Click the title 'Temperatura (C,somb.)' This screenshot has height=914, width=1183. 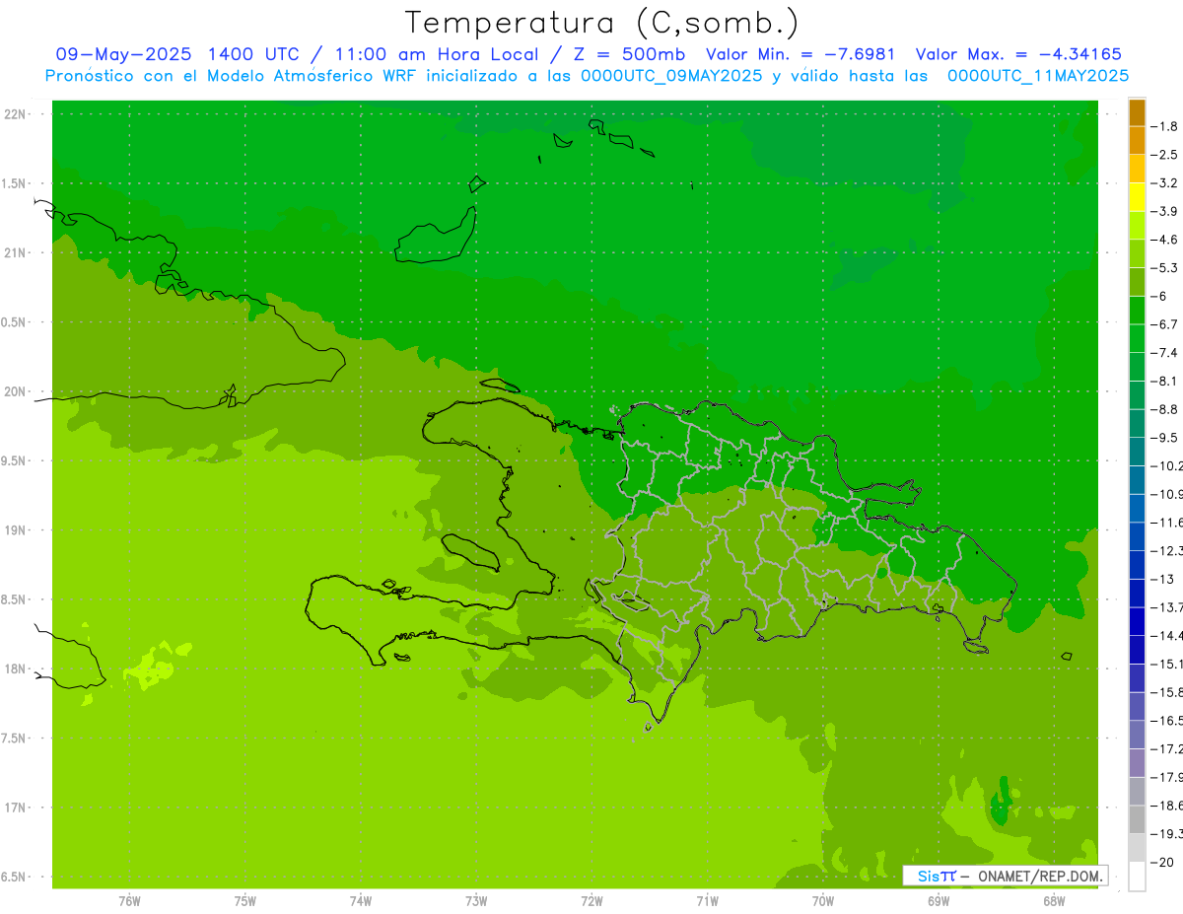coord(601,23)
